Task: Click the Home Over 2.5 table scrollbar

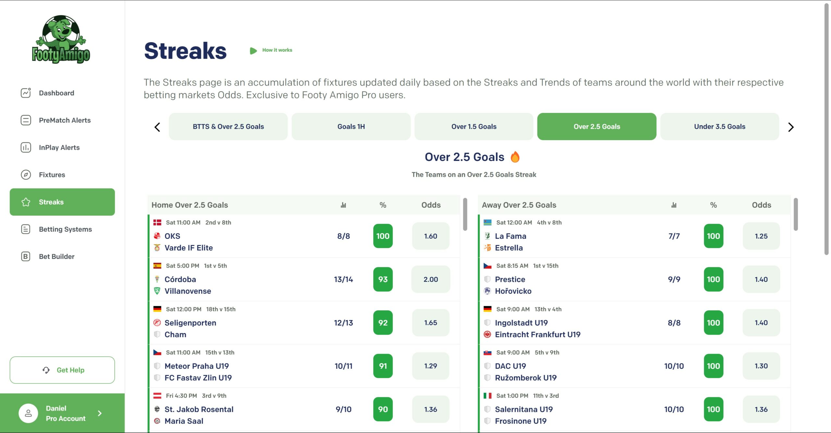Action: tap(465, 215)
